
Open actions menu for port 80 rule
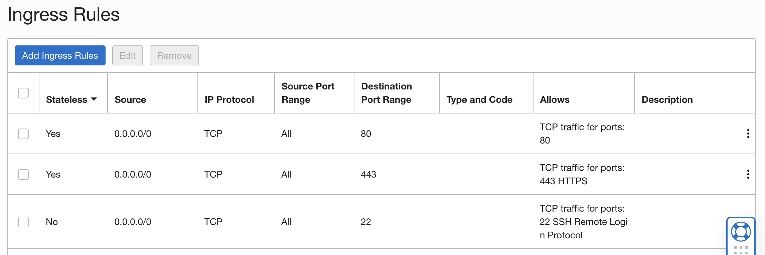point(748,134)
